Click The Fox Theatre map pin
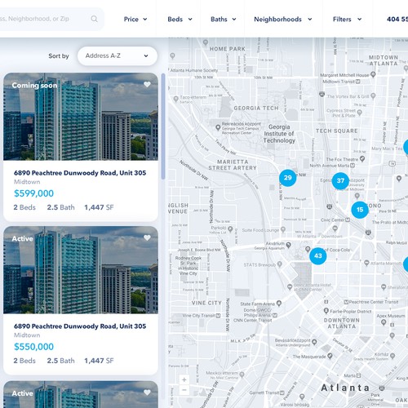 click(x=362, y=158)
